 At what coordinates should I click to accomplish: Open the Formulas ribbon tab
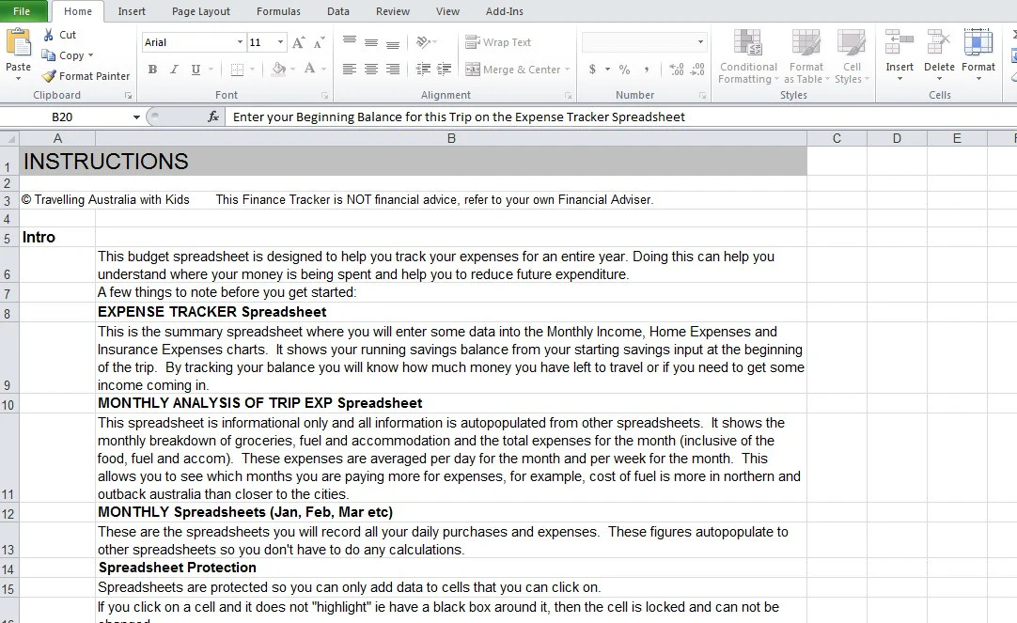278,11
